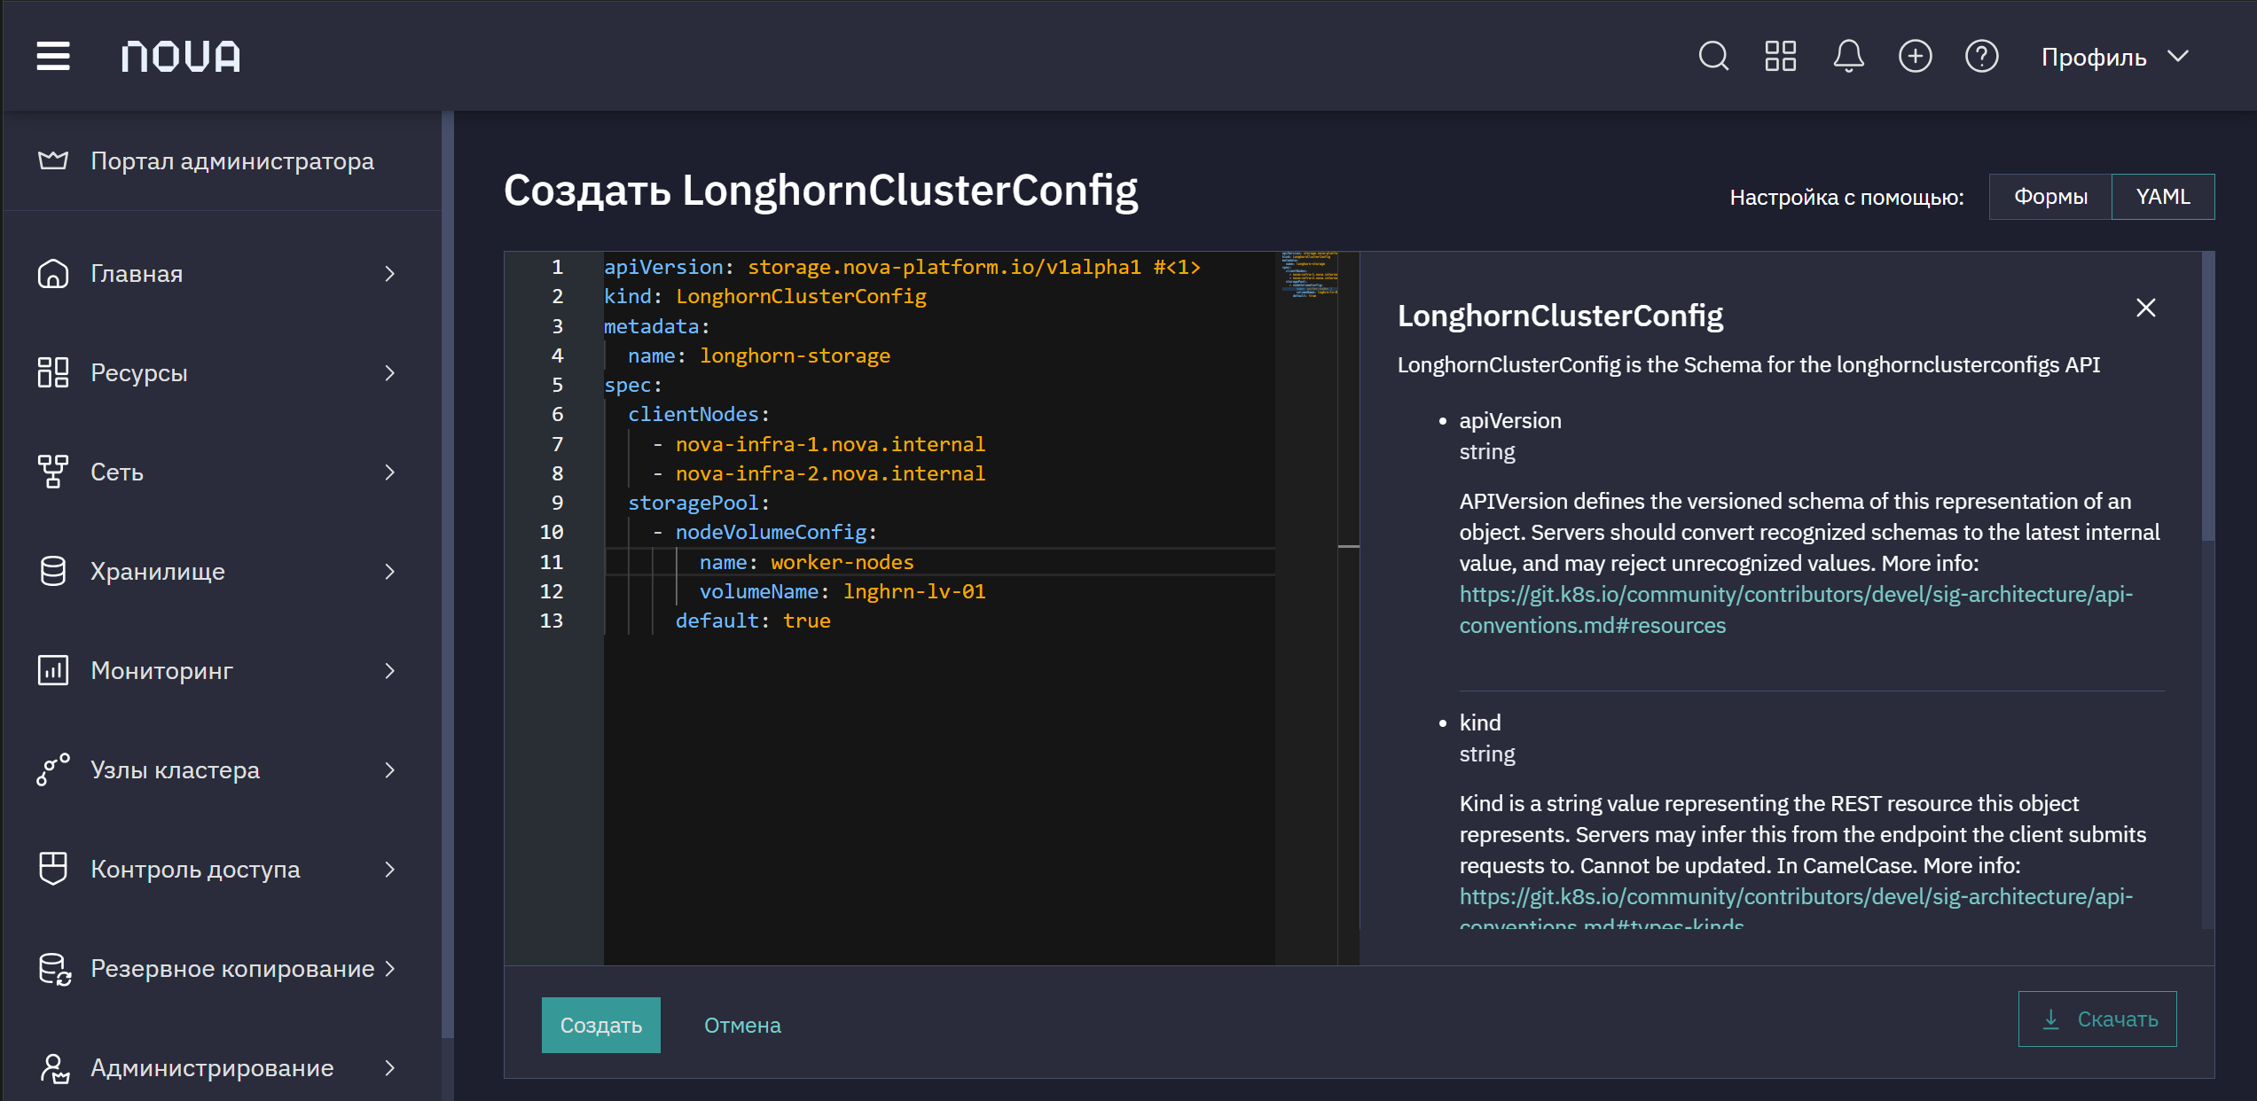
Task: Expand the Хранилище menu chevron
Action: tap(390, 572)
